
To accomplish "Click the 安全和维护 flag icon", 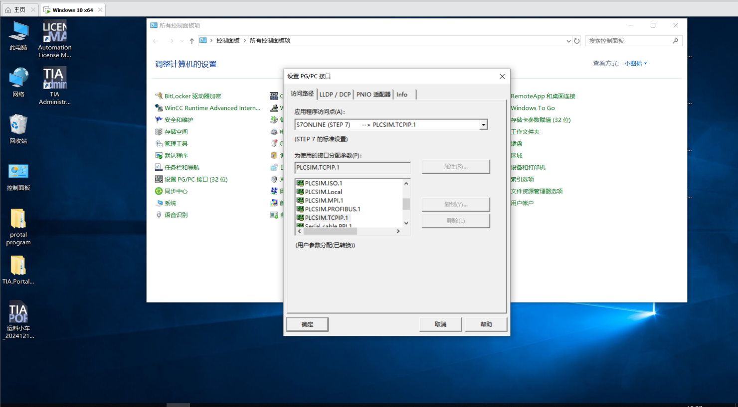I will 159,120.
